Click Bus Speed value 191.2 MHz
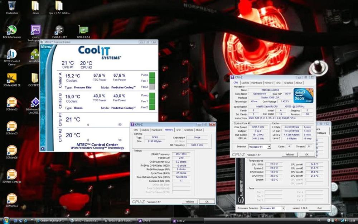358x224 pixels. [x=258, y=135]
